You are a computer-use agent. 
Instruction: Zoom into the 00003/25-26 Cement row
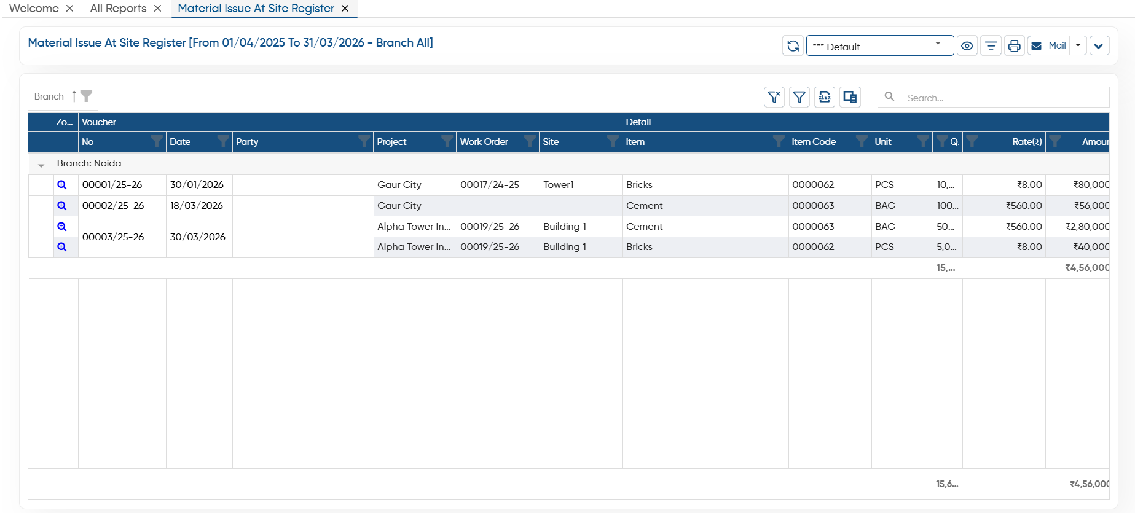[x=62, y=227]
